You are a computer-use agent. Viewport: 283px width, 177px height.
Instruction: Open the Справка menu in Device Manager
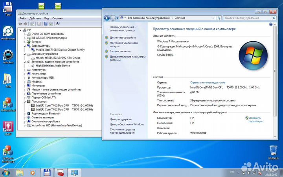coord(57,18)
